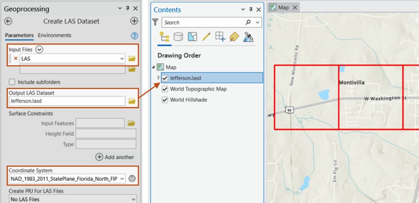Click the back arrow from Create LAS Dataset
Image resolution: width=419 pixels, height=203 pixels.
click(x=8, y=21)
